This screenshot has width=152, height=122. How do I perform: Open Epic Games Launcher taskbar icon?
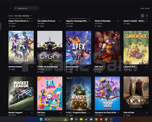point(111,119)
